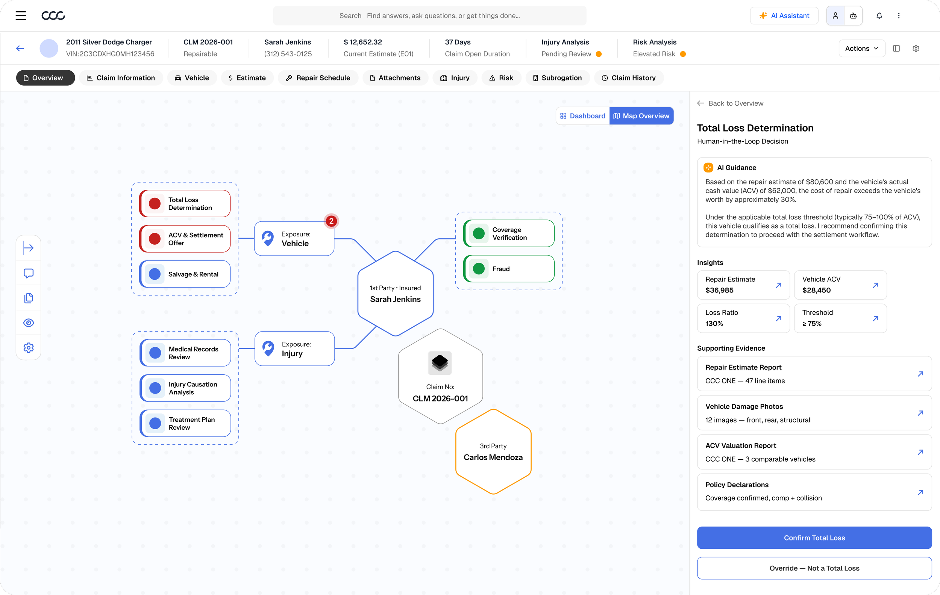Open the notifications bell
Viewport: 940px width, 595px height.
click(879, 16)
